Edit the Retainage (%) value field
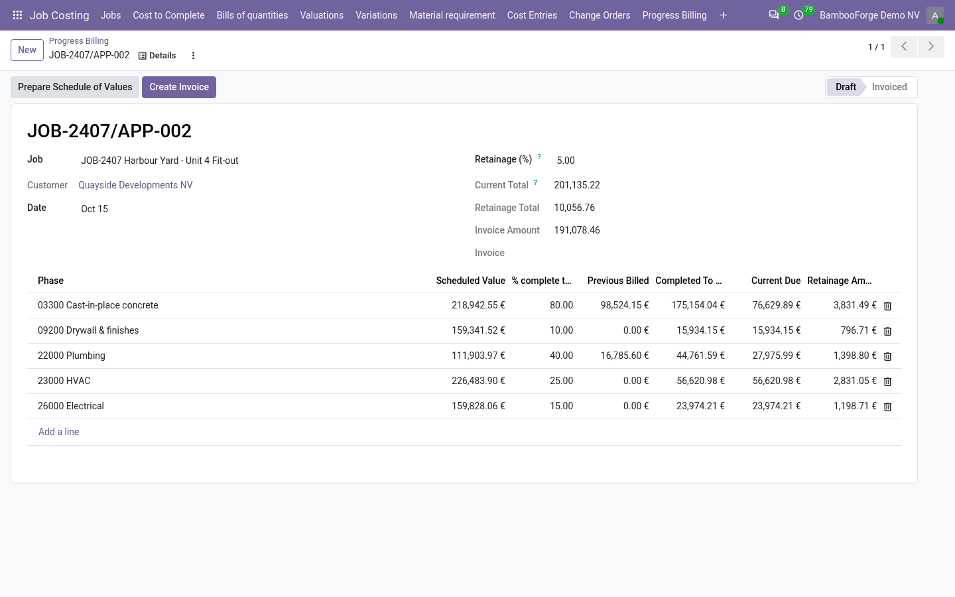Viewport: 955px width, 597px height. point(727,161)
